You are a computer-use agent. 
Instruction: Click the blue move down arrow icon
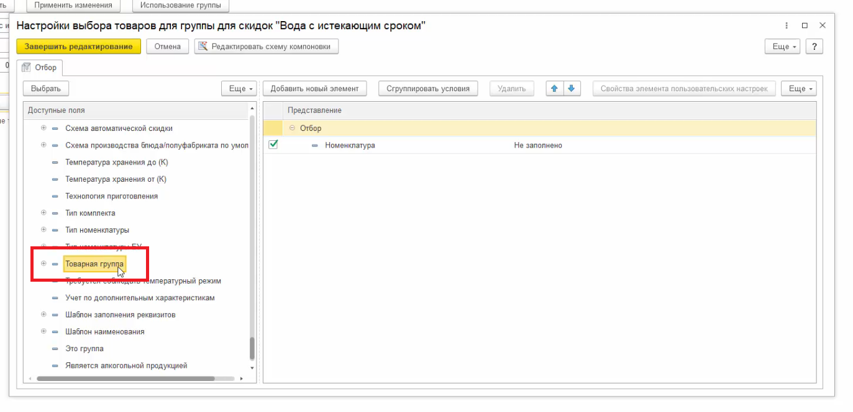(x=570, y=89)
